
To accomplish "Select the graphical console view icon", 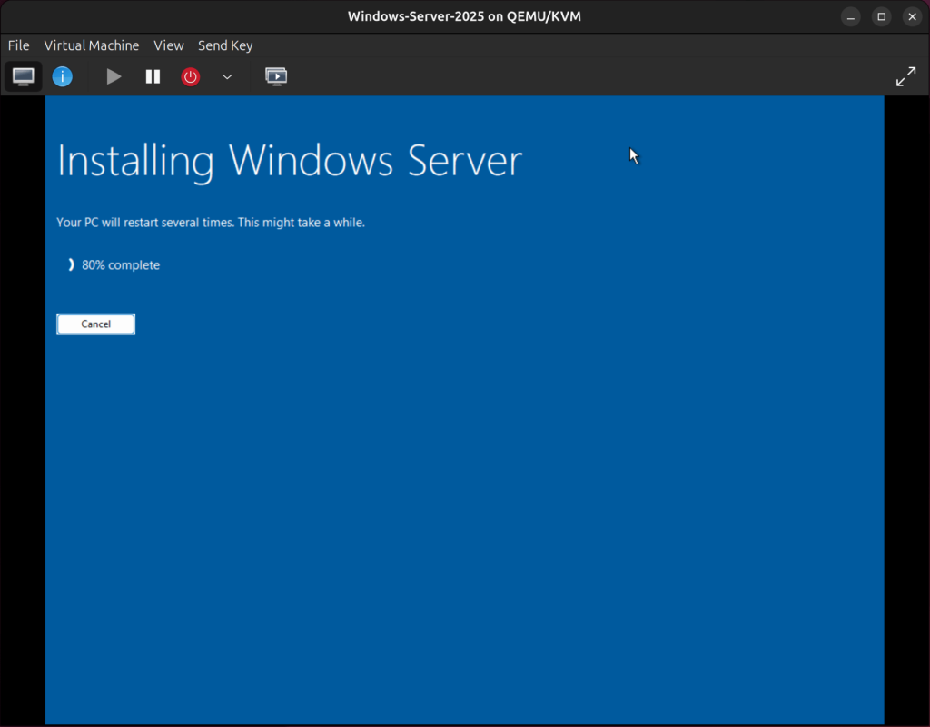I will [x=23, y=76].
